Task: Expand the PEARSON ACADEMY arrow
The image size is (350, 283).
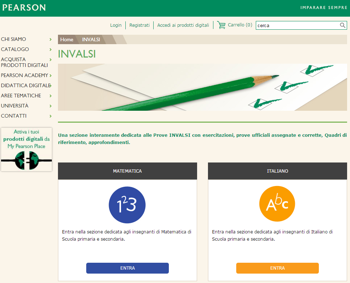Action: point(50,76)
